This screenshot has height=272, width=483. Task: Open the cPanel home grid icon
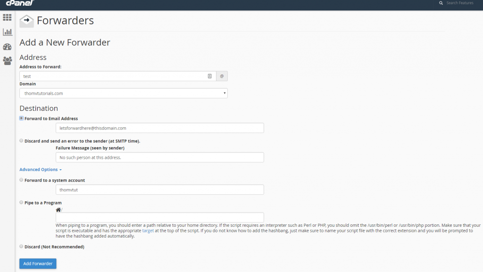tap(7, 17)
